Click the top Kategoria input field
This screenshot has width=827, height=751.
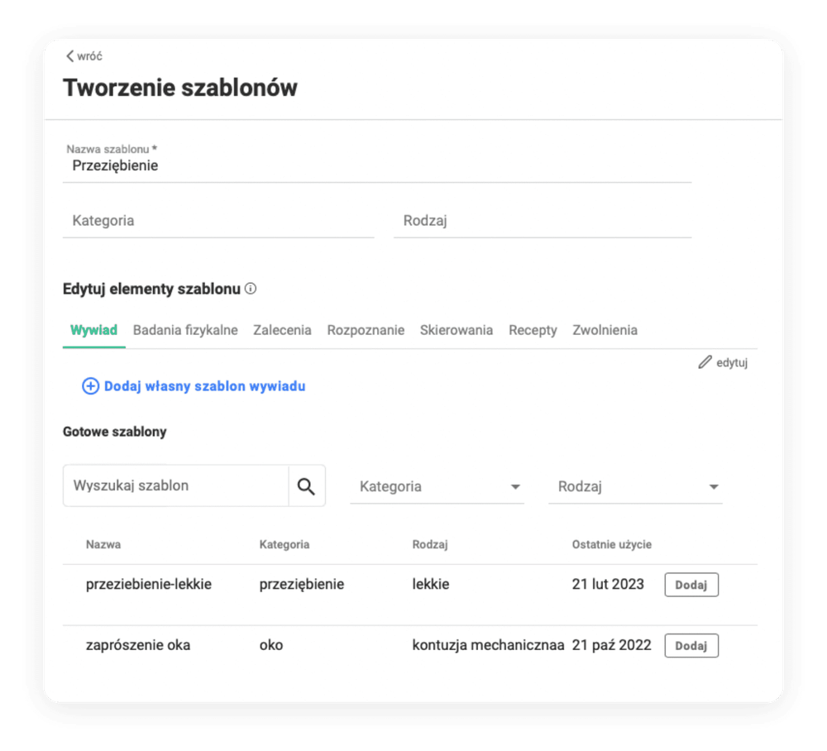point(218,221)
